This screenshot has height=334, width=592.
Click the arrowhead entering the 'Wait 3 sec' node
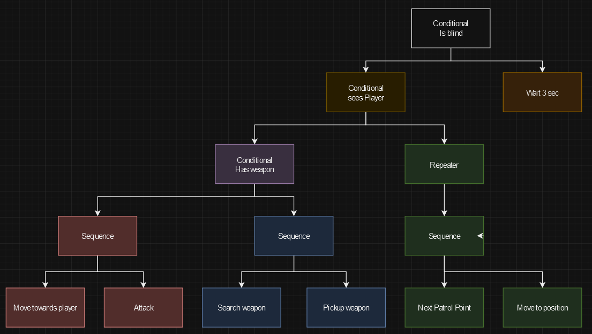click(542, 69)
